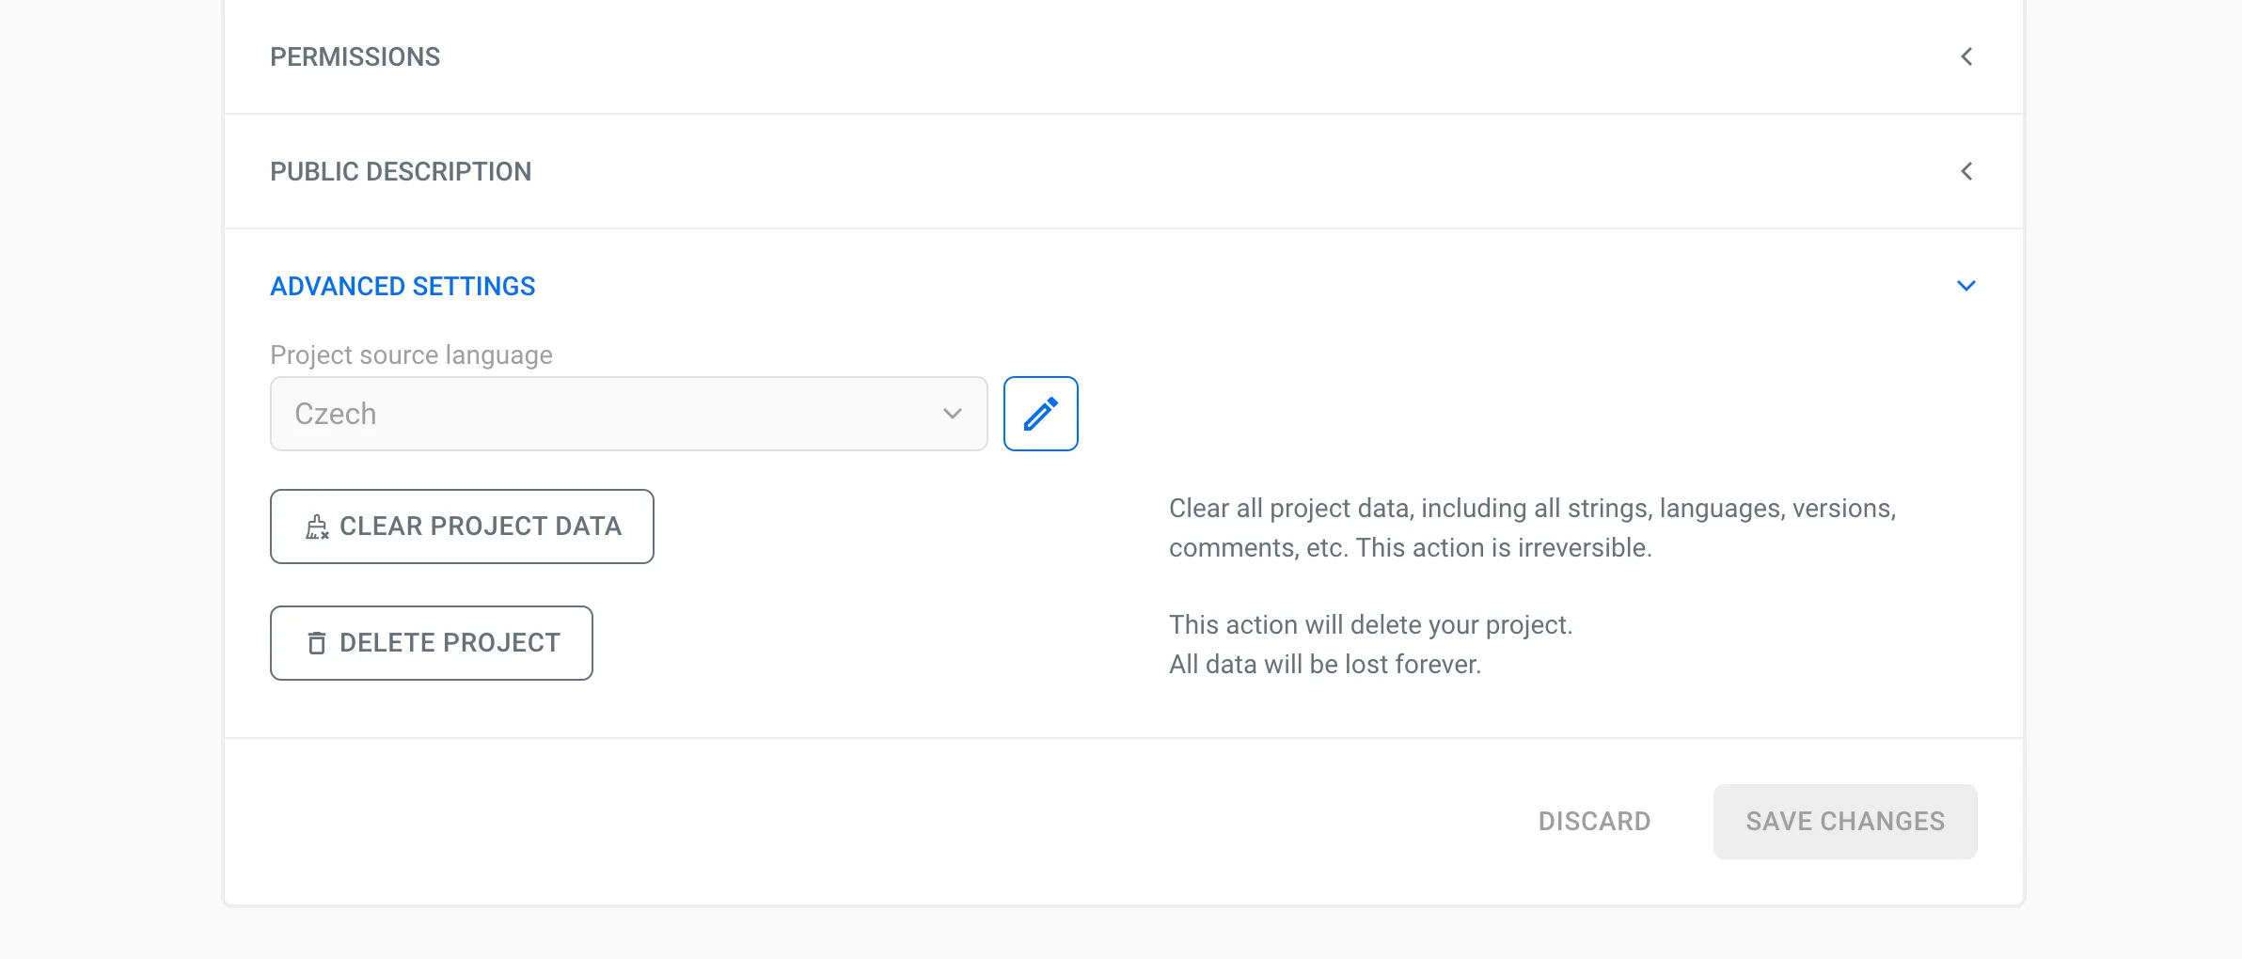Click the dropdown arrow in the Czech language selector
The image size is (2242, 959).
952,413
